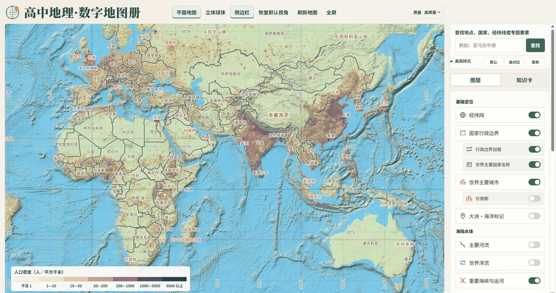Enable the 世界洋流 layer switch
This screenshot has width=556, height=293.
[x=534, y=263]
